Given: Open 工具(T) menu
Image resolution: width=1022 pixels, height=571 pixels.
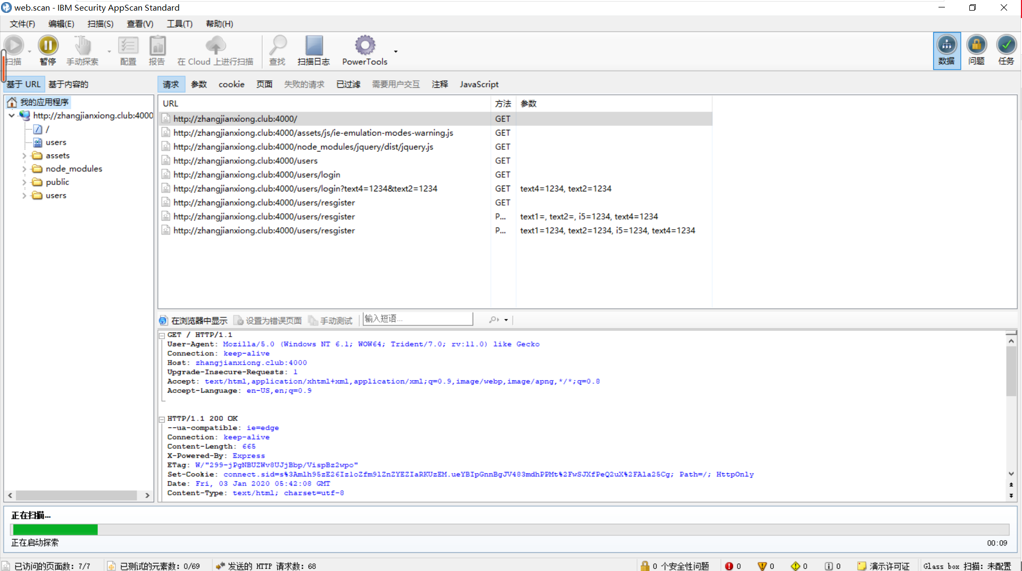Looking at the screenshot, I should (180, 24).
